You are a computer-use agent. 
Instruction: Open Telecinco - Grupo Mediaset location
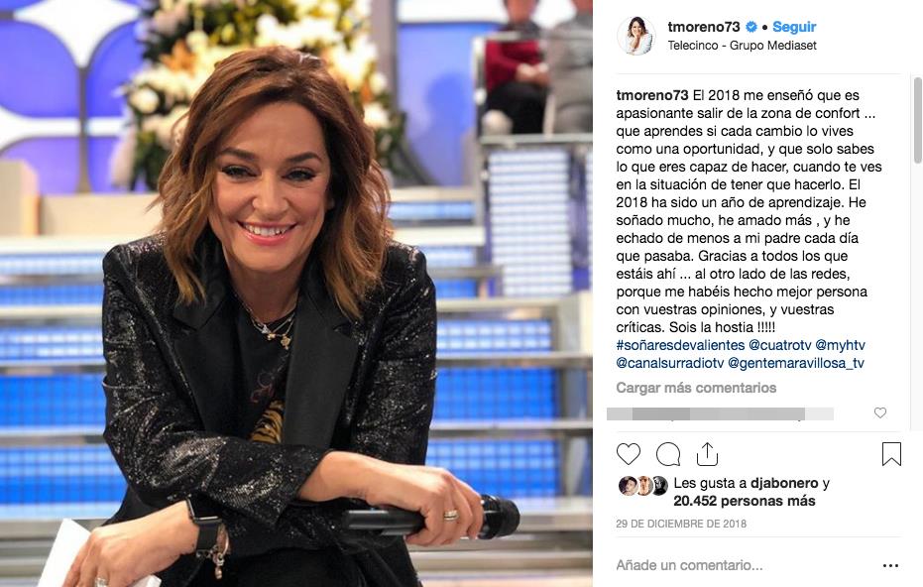(742, 46)
